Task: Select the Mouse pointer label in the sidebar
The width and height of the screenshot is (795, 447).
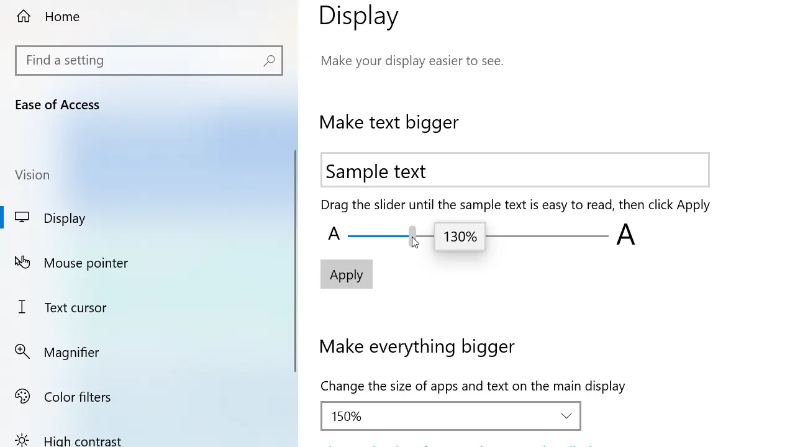Action: coord(86,263)
